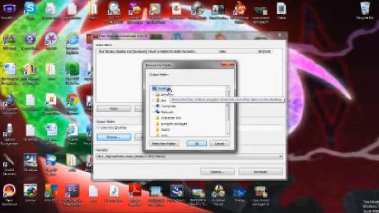Open the Adobe Reader desktop shortcut
The image size is (379, 213).
tap(135, 195)
